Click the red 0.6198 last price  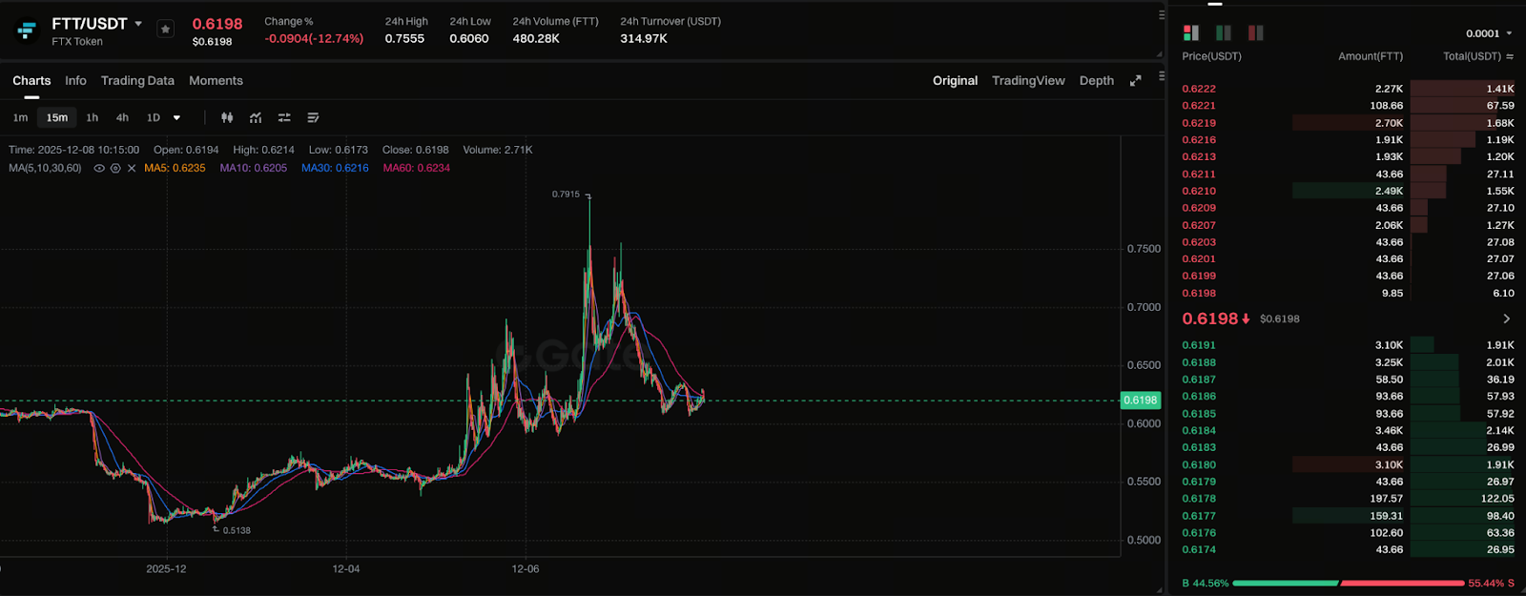(1209, 319)
